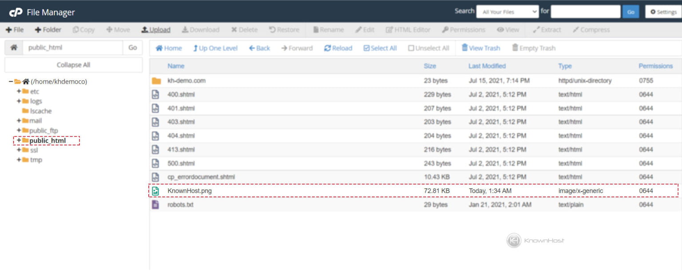Open the All Your Files search dropdown
682x279 pixels.
[x=508, y=12]
